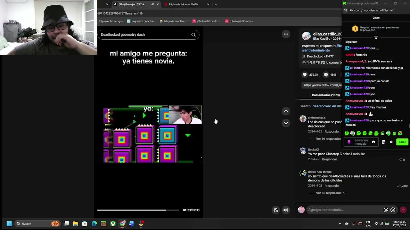The image size is (410, 230).
Task: Like RocketX comment heart
Action: [401, 160]
